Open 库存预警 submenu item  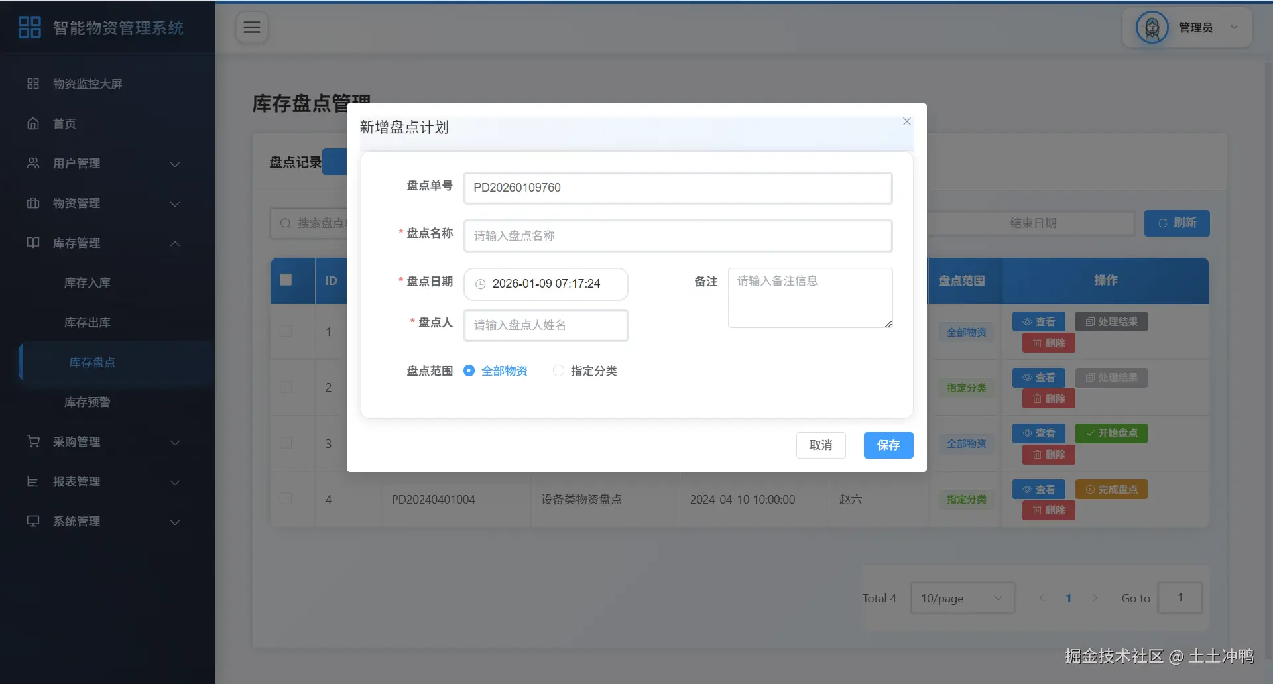pyautogui.click(x=107, y=402)
